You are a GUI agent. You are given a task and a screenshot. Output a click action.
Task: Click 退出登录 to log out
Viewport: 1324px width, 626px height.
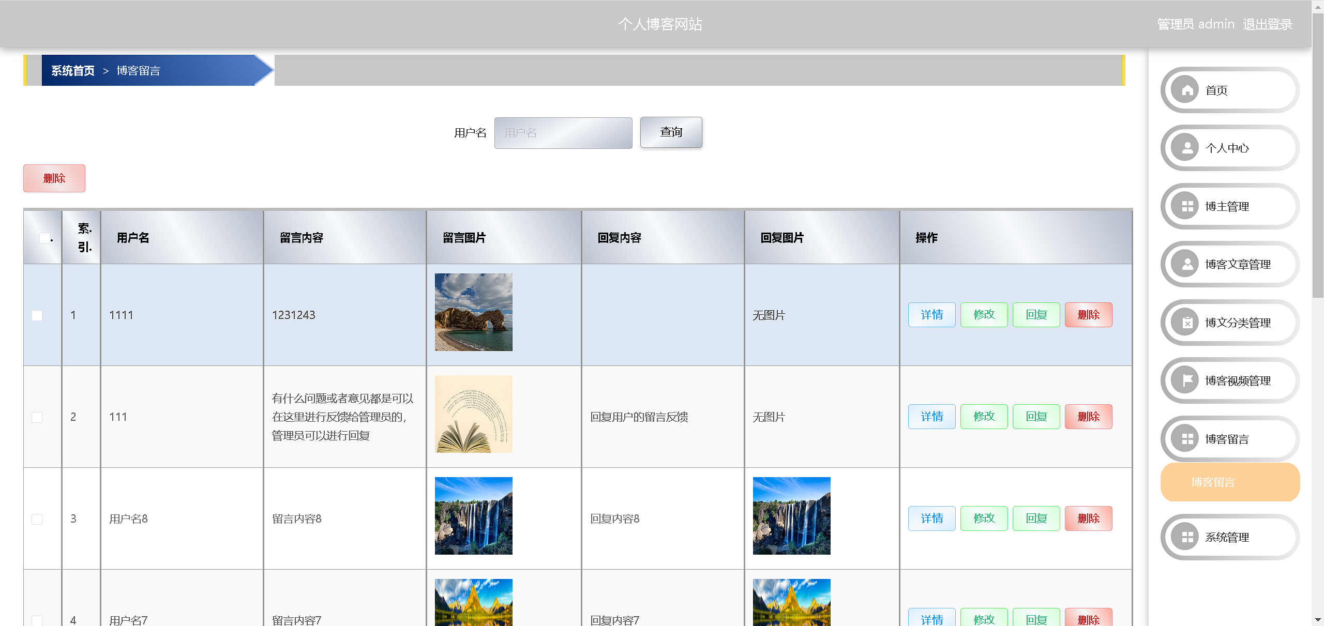[1267, 24]
